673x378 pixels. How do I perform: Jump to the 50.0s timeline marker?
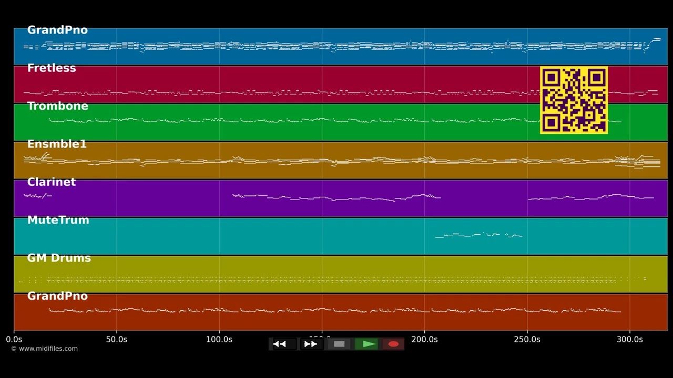(x=117, y=340)
